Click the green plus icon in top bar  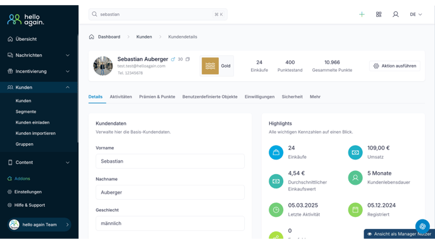[x=362, y=15]
